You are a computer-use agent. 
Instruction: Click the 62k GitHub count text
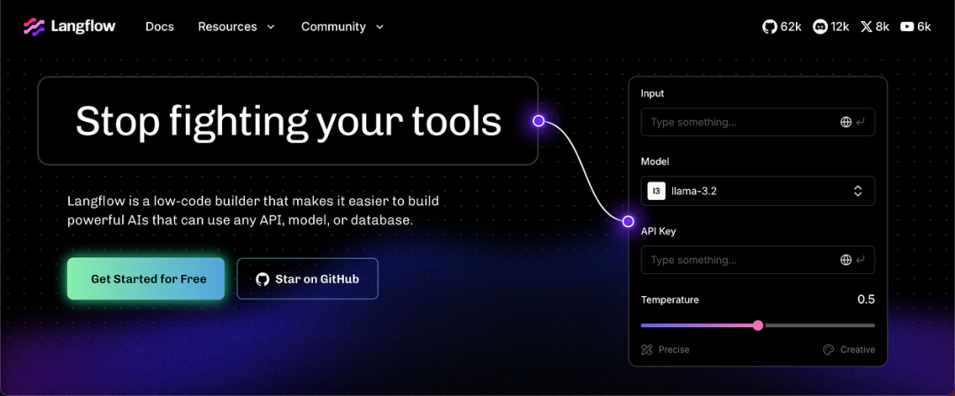tap(791, 27)
